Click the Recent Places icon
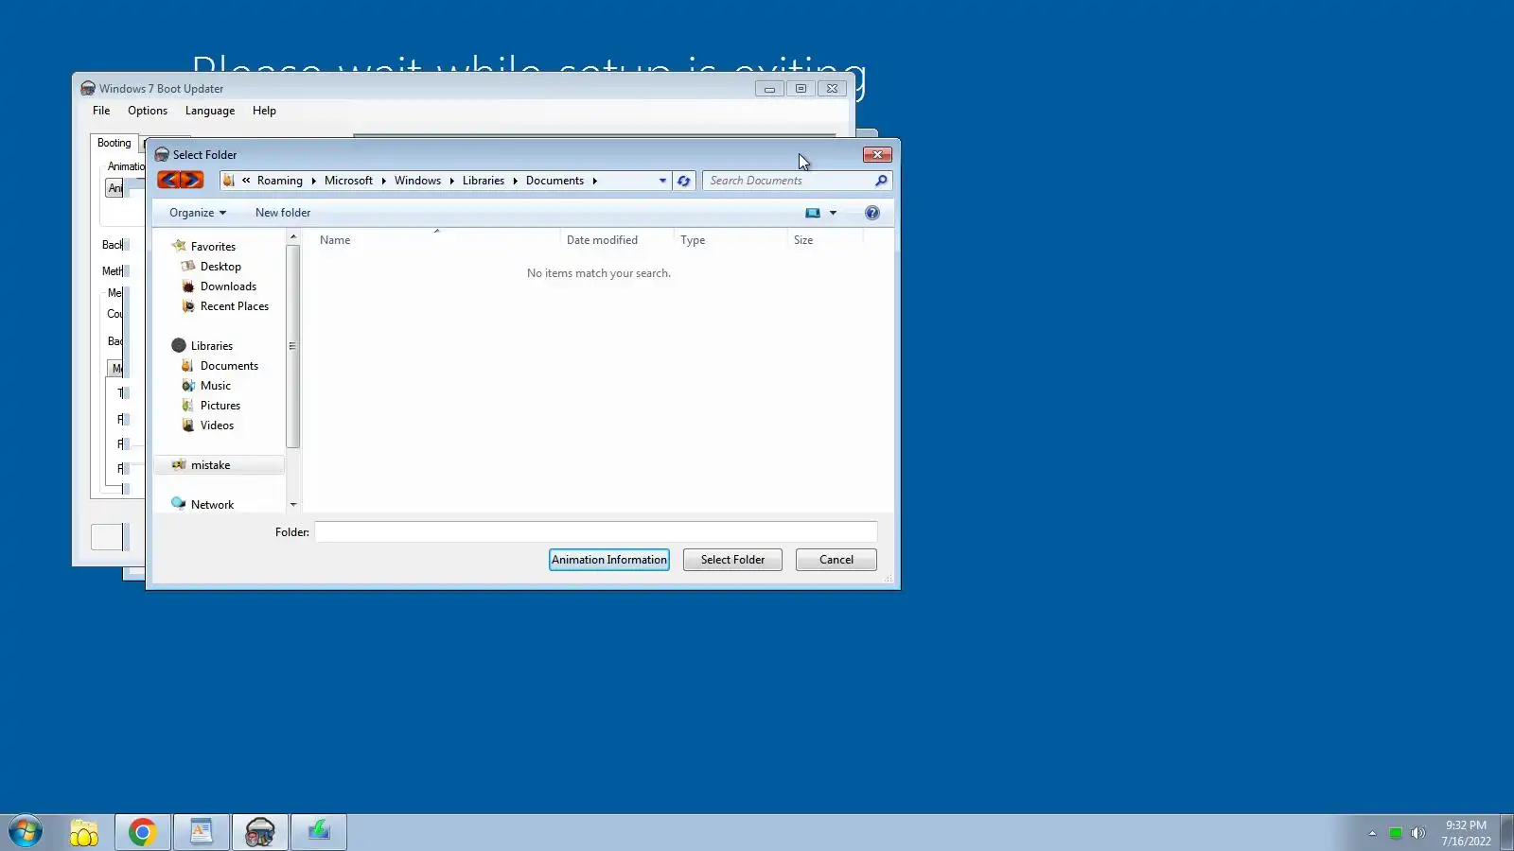Screen dimensions: 1514x851 (188, 306)
